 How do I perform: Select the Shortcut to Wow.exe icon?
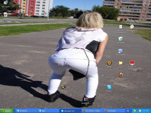tap(63, 89)
